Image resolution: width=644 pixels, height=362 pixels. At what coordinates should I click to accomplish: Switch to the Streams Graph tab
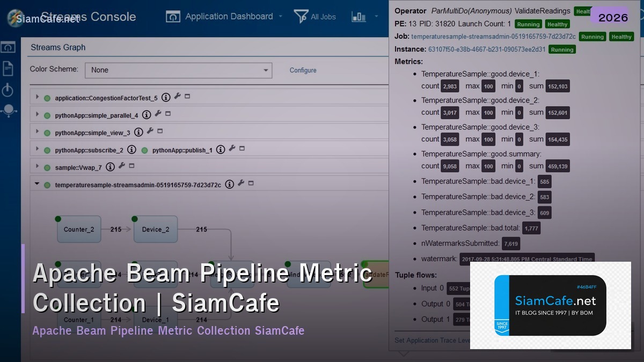pos(58,47)
